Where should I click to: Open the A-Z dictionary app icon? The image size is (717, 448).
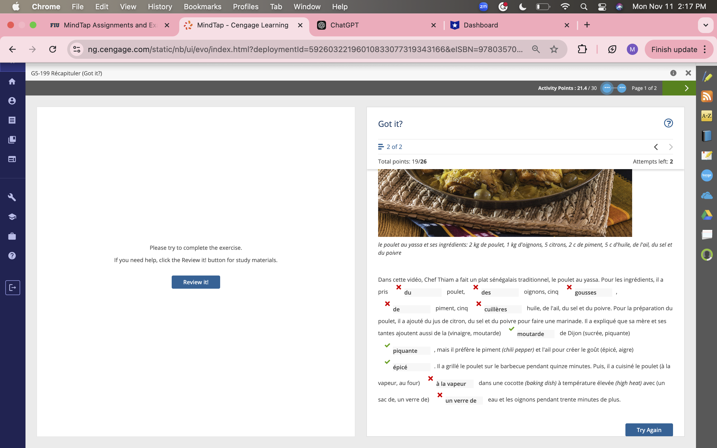pos(707,116)
